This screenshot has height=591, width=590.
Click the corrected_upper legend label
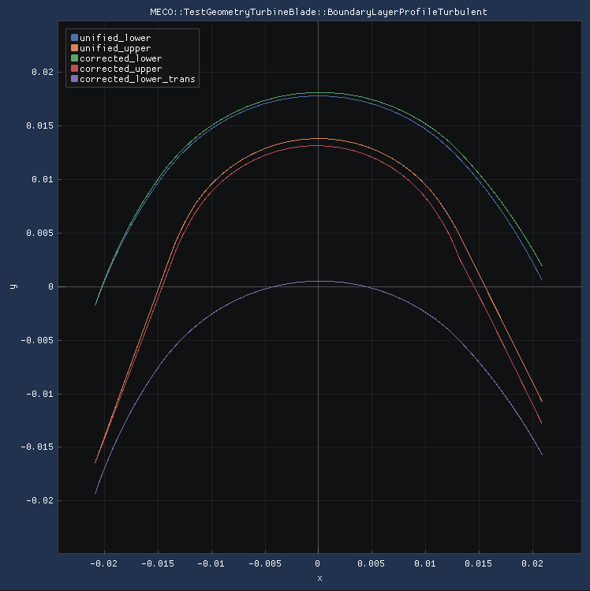coord(121,69)
